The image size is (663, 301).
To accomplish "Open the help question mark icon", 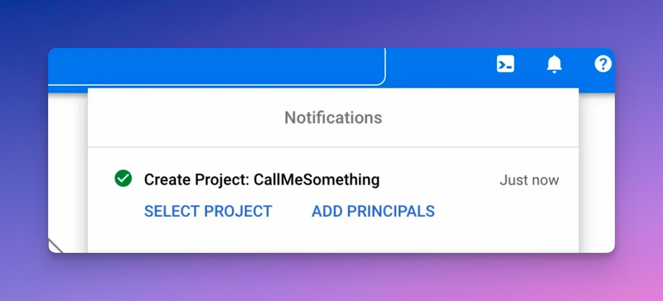I will (x=603, y=64).
